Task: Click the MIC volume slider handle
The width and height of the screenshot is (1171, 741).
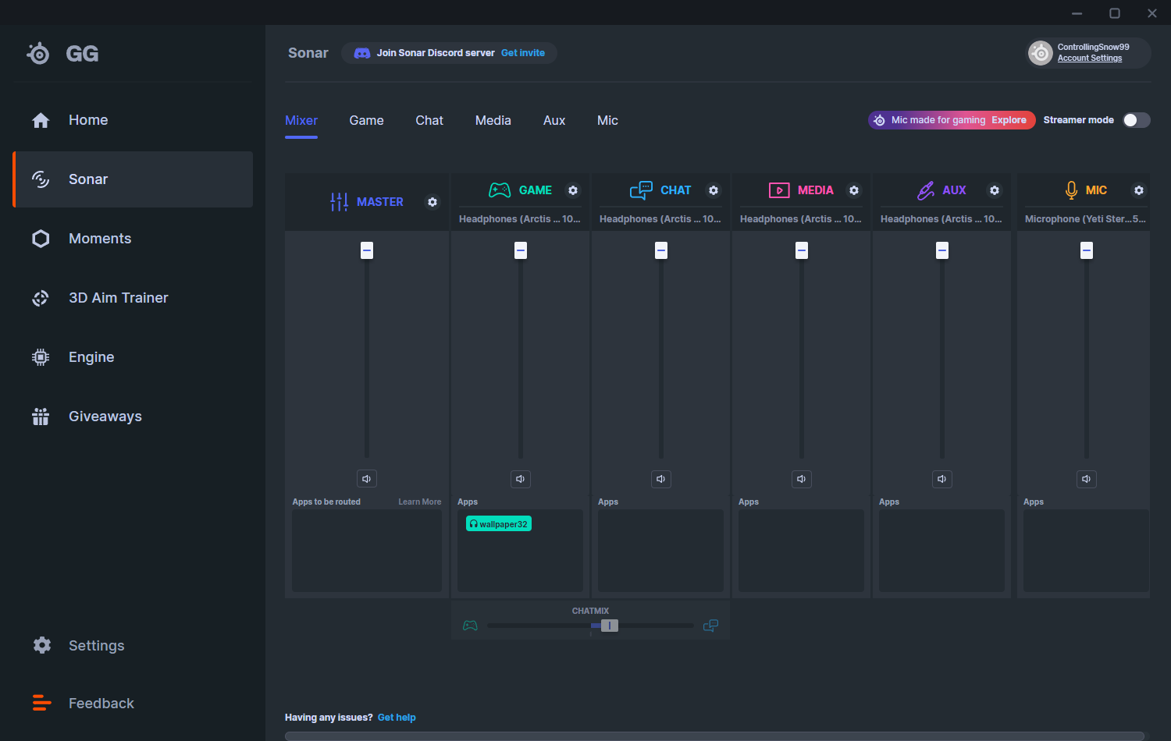Action: [1087, 250]
